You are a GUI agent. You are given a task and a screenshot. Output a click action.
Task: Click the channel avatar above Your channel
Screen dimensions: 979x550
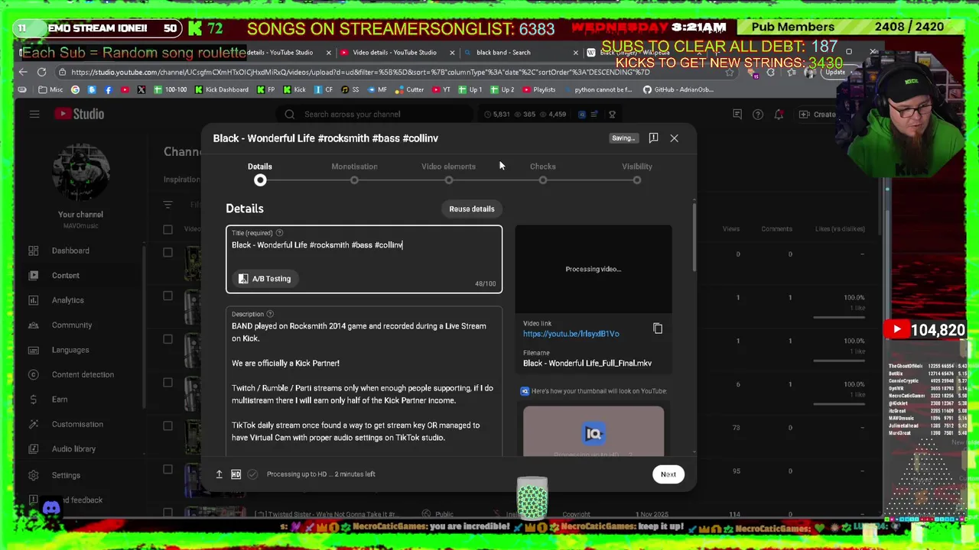(80, 173)
